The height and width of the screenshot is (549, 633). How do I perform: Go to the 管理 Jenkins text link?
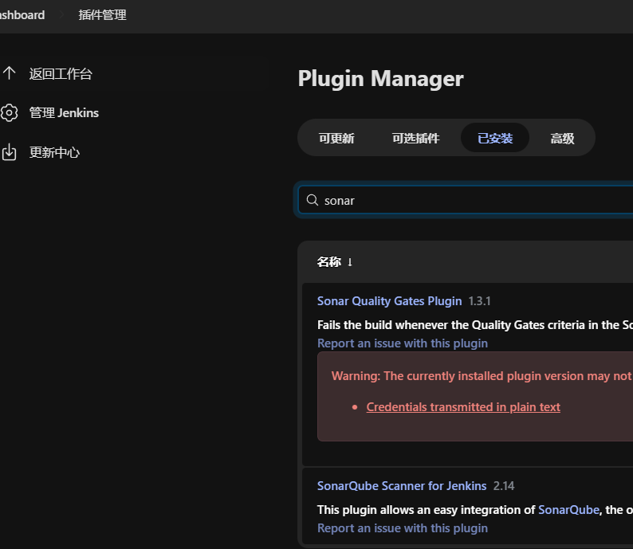tap(64, 113)
